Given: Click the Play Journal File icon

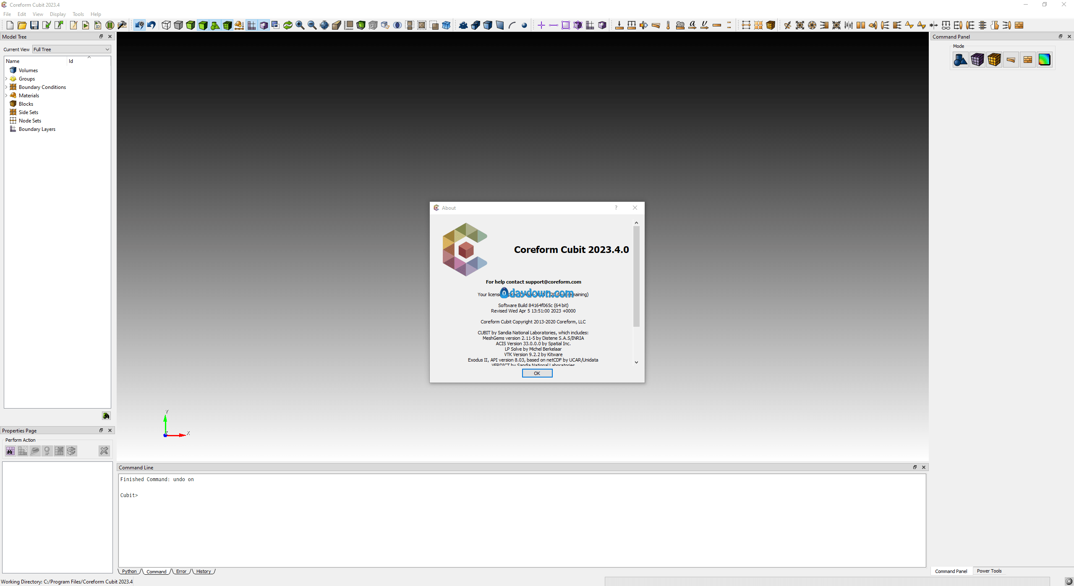Looking at the screenshot, I should pyautogui.click(x=86, y=25).
